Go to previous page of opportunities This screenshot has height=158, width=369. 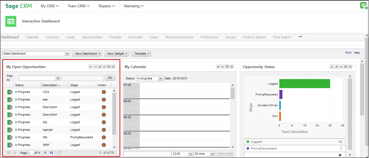(x=15, y=153)
